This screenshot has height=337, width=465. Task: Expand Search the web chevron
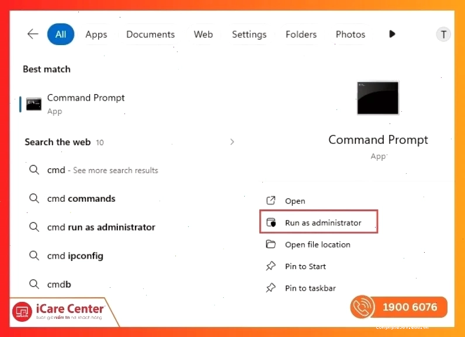tap(232, 142)
